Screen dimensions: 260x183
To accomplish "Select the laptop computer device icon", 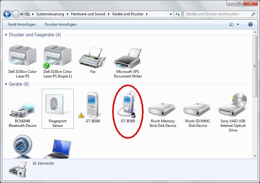I will point(58,149).
